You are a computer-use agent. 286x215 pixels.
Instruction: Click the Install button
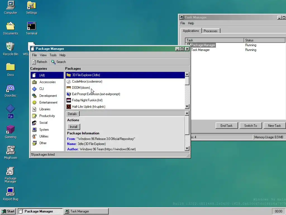click(x=73, y=127)
